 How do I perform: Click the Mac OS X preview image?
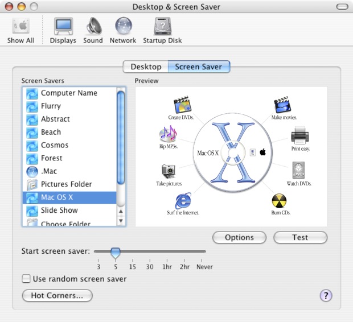tap(231, 156)
